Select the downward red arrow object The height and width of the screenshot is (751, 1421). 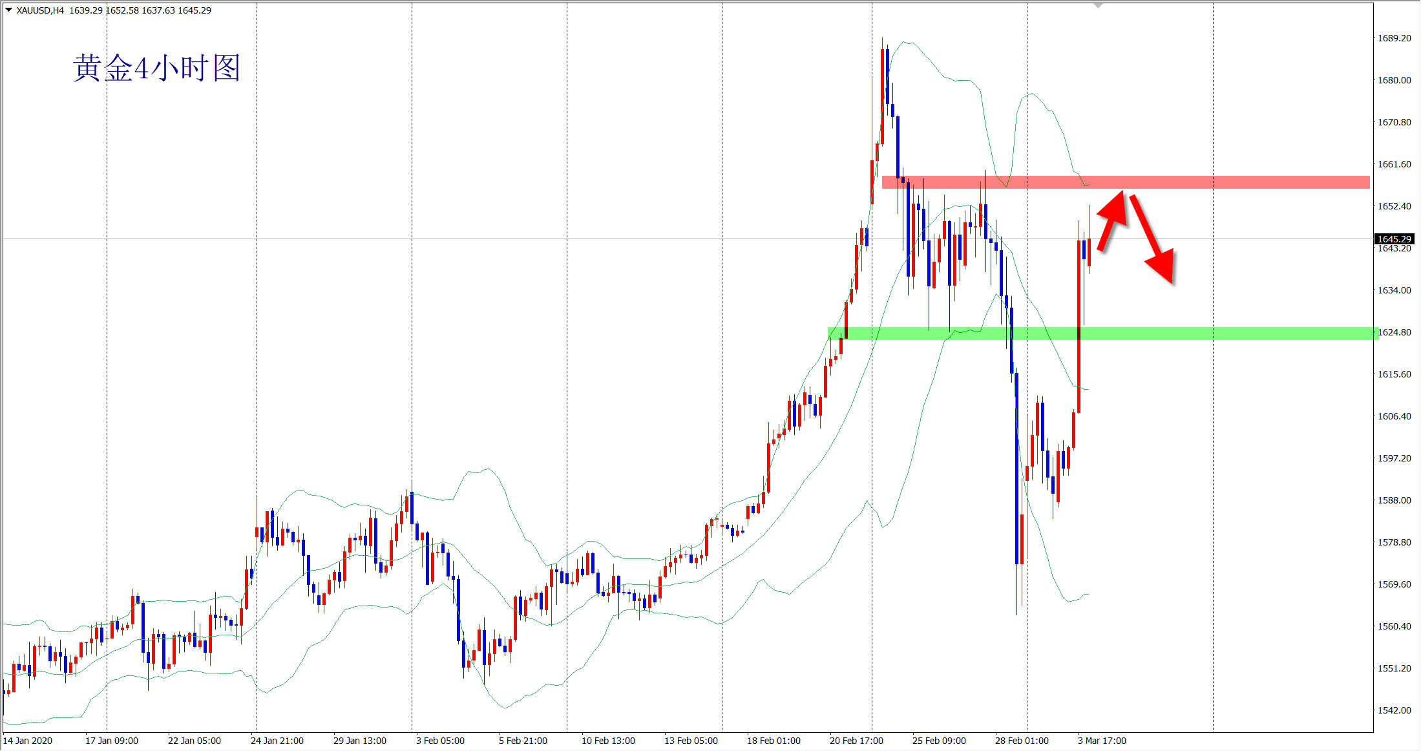(1153, 240)
